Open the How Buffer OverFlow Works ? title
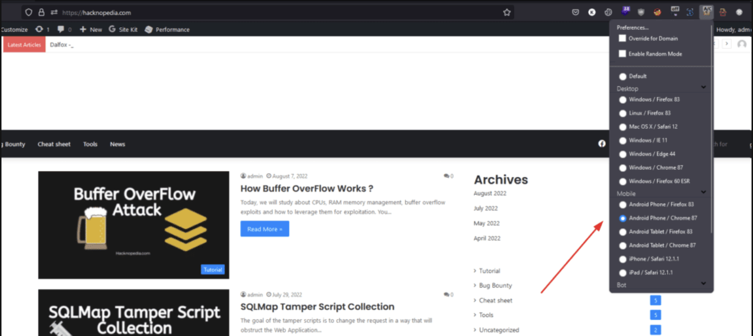Viewport: 753px width, 336px height. 307,188
